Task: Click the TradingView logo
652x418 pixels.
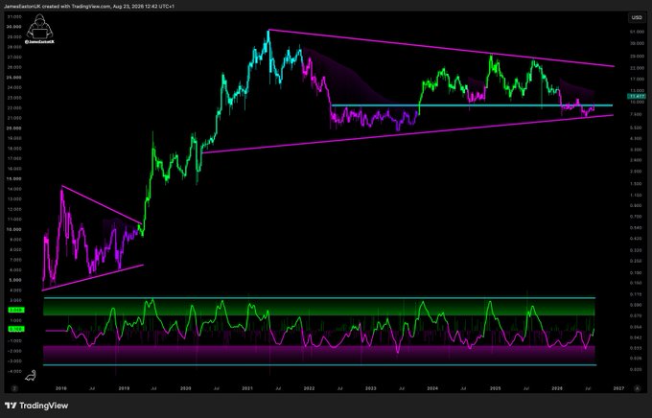Action: [x=36, y=406]
